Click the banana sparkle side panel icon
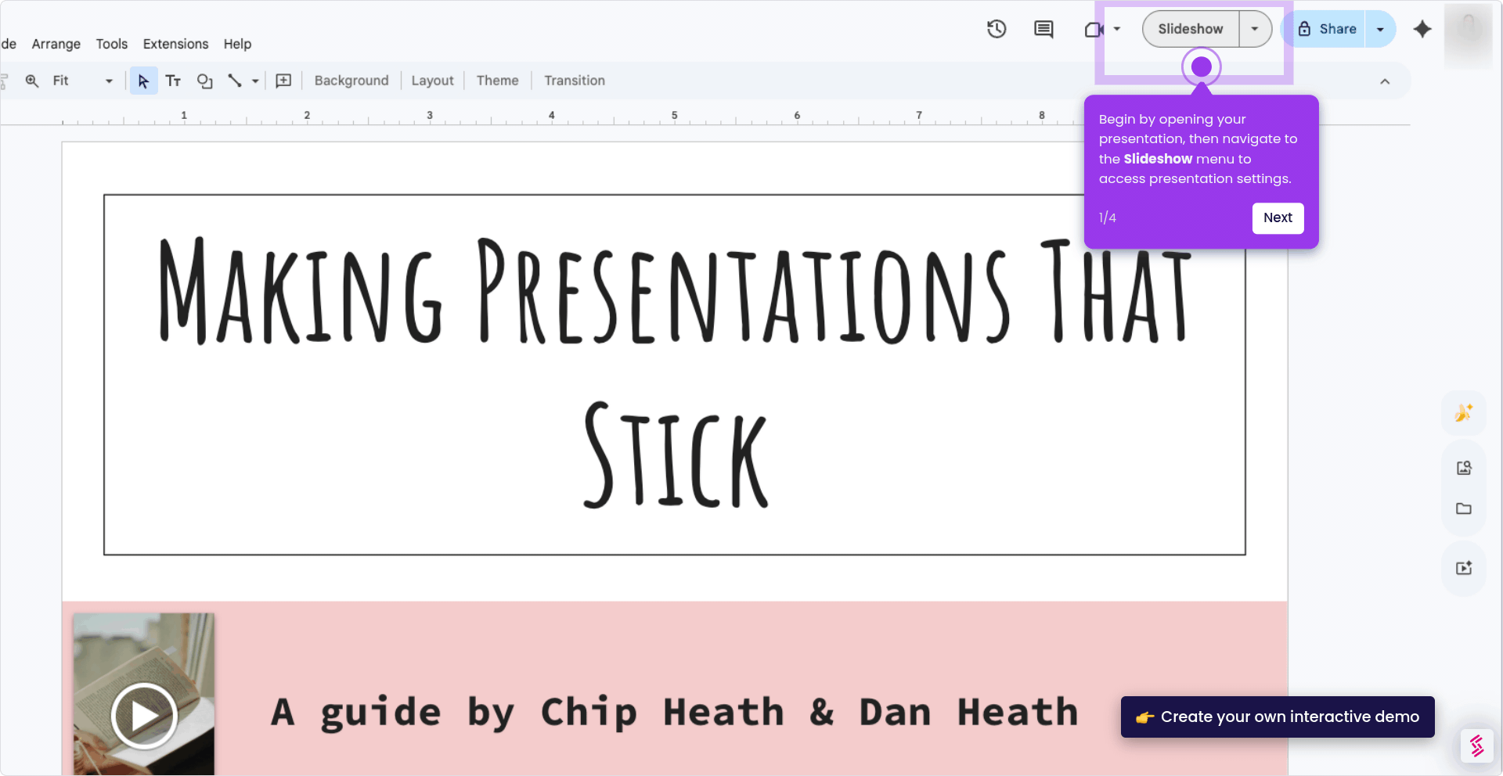The height and width of the screenshot is (776, 1503). [1463, 412]
